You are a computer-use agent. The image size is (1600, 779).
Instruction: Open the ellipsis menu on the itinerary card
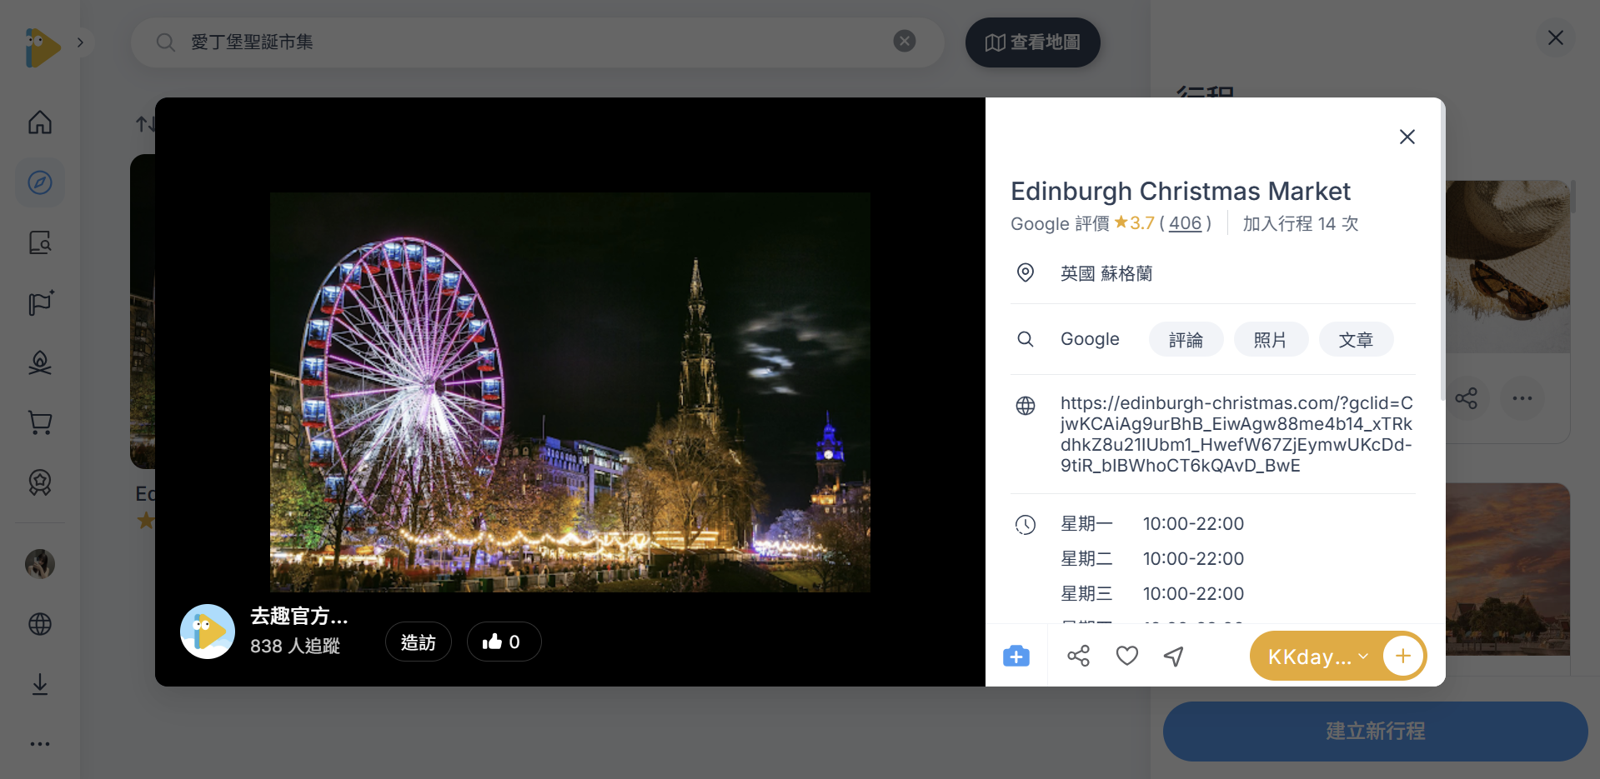tap(1522, 398)
